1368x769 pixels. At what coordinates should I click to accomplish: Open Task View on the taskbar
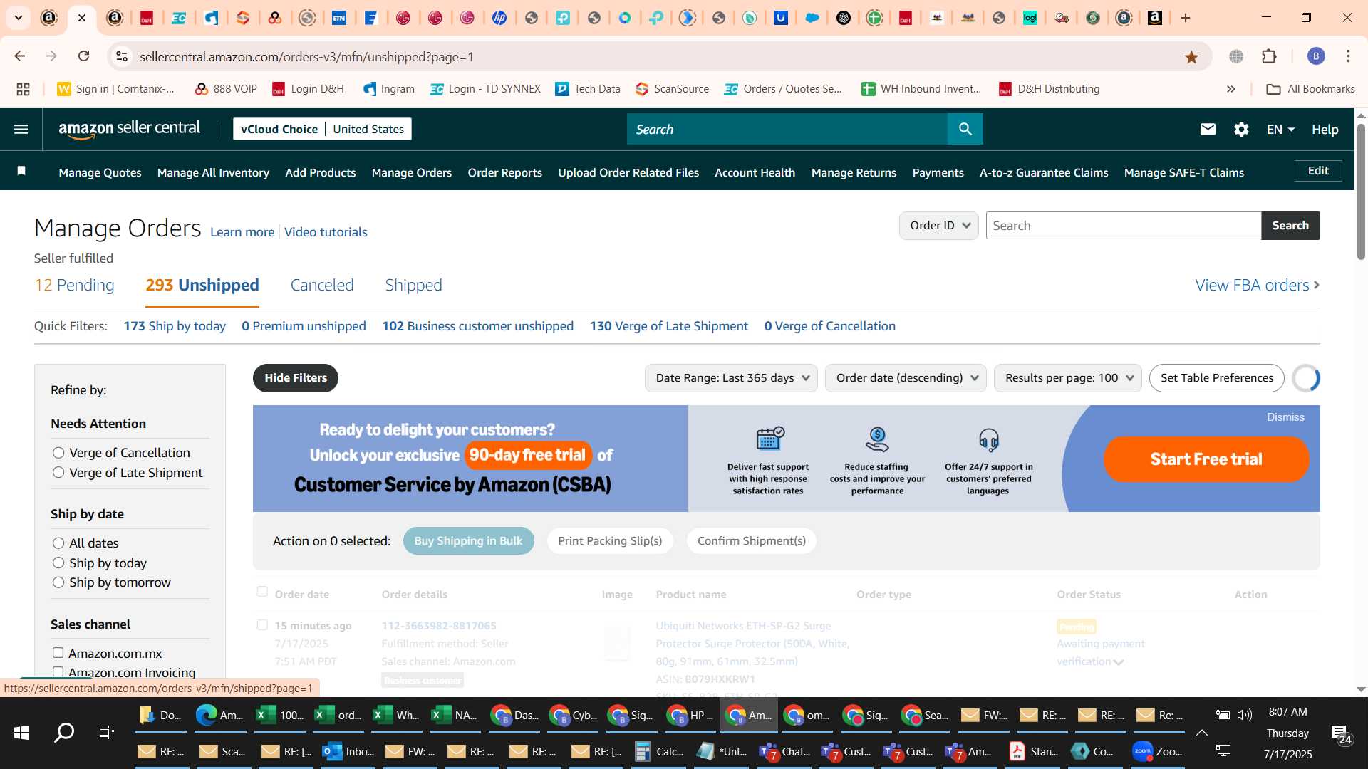point(106,732)
